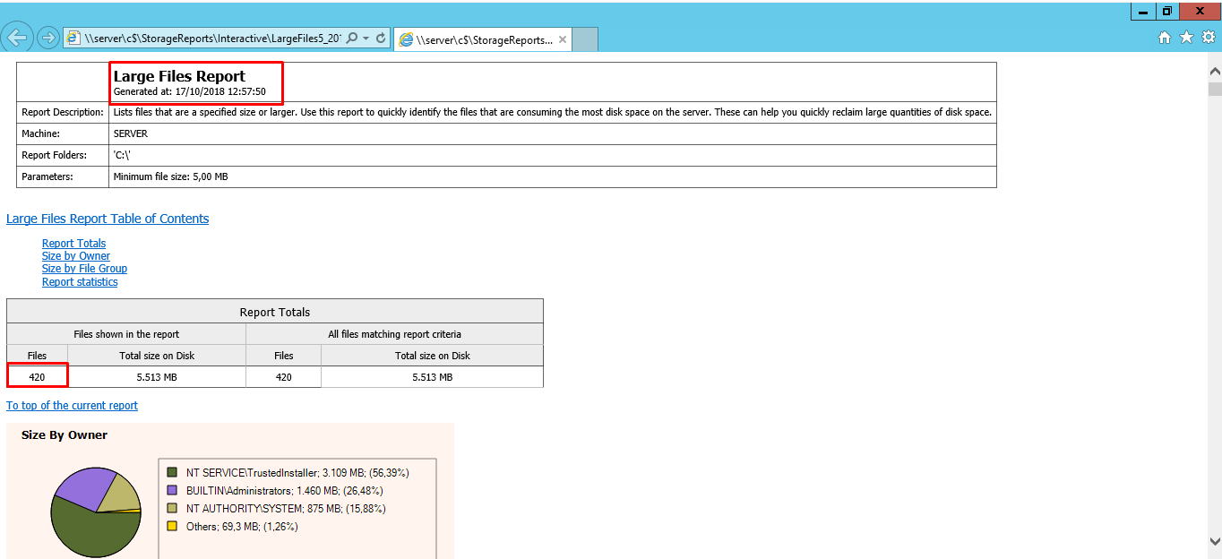Minimize the browser window
This screenshot has width=1222, height=559.
coord(1143,11)
